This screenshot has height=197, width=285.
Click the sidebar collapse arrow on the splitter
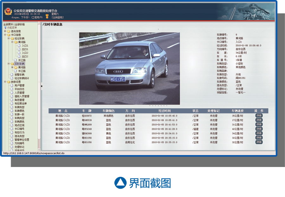tap(41, 86)
